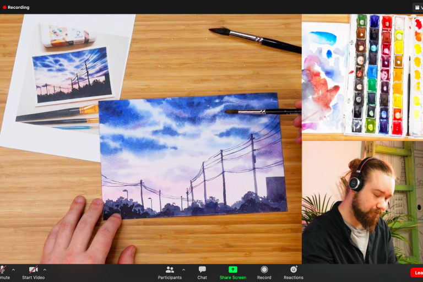
Task: Click the white paint box above reference photo
Action: click(x=67, y=35)
